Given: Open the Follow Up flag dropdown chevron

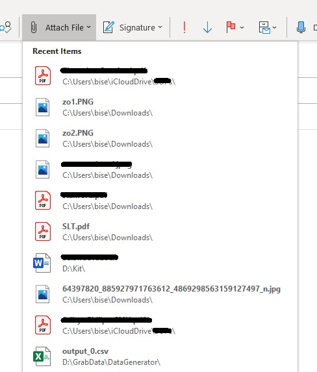Looking at the screenshot, I should (x=242, y=27).
